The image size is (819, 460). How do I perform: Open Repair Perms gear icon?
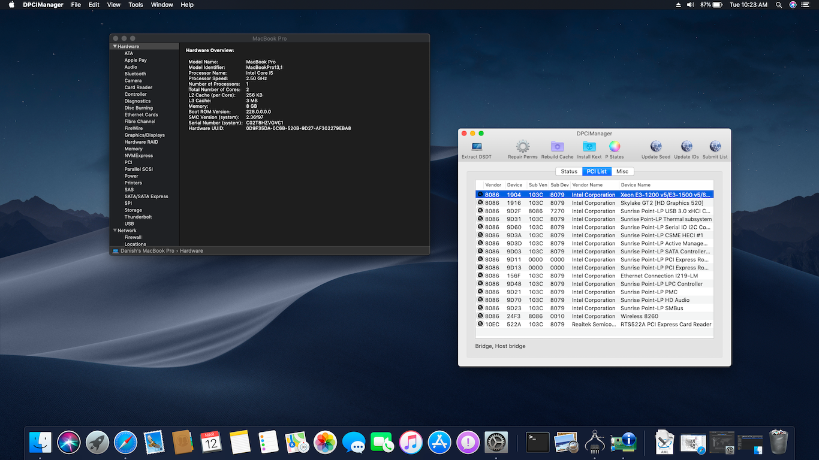coord(523,147)
